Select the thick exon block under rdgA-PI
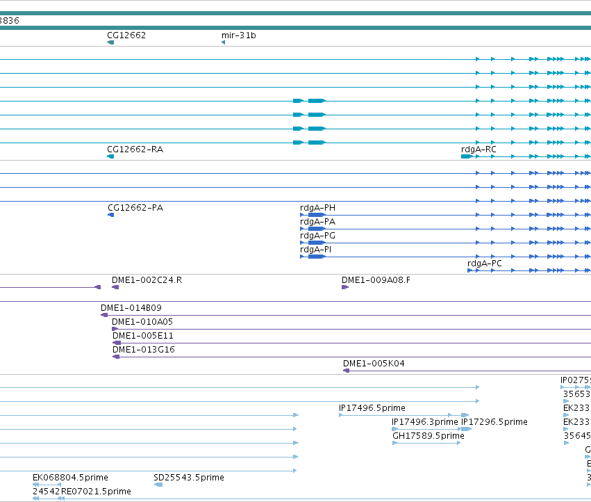Image resolution: width=591 pixels, height=502 pixels. coord(317,257)
